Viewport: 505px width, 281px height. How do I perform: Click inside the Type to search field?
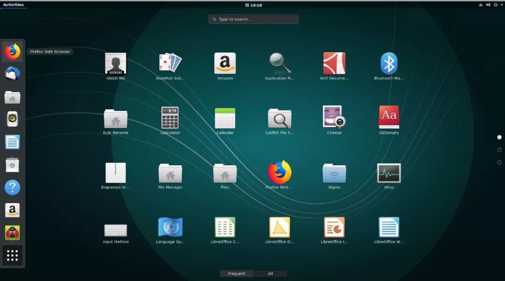[253, 19]
